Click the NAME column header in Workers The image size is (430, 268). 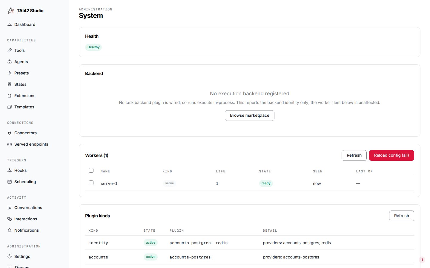click(105, 172)
